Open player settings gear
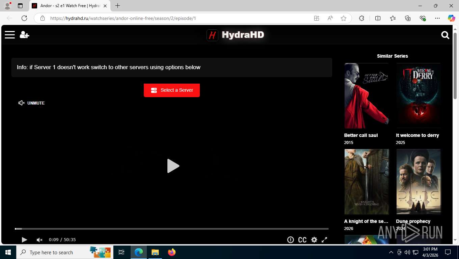 pyautogui.click(x=314, y=240)
